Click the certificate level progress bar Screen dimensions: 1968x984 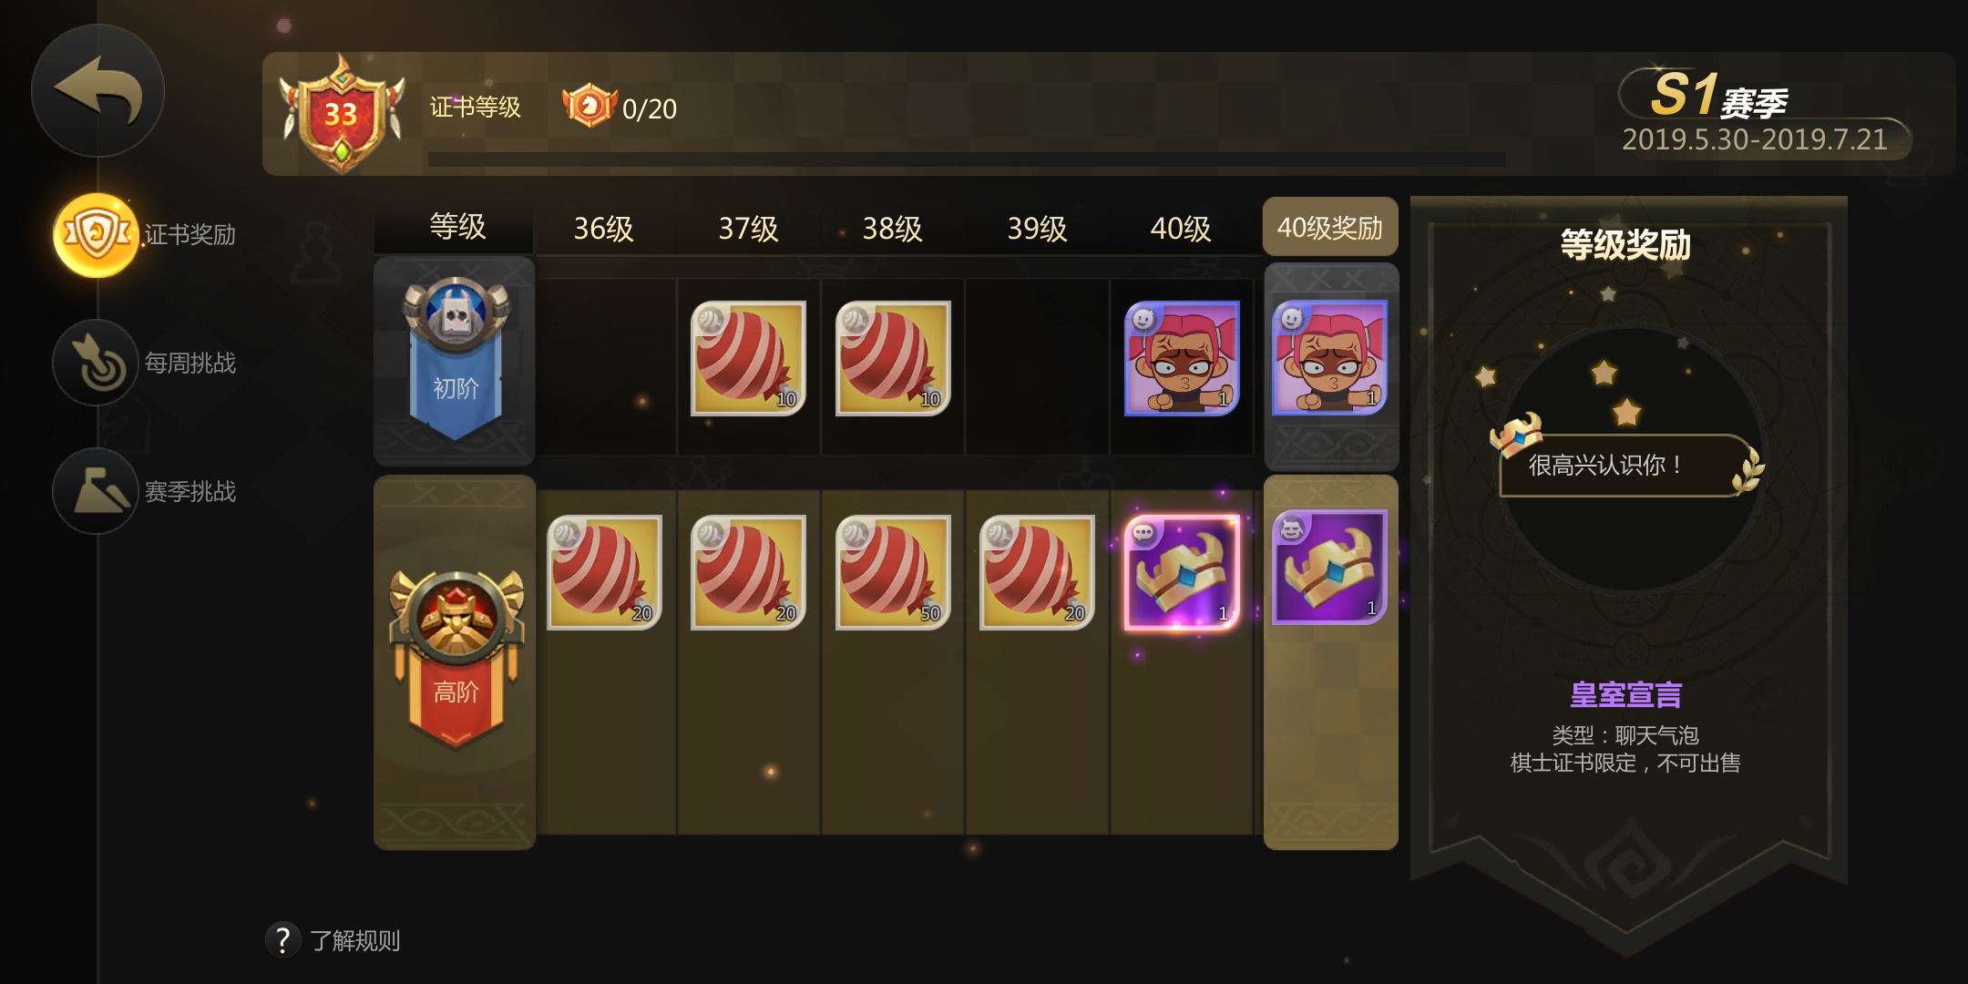tap(966, 159)
